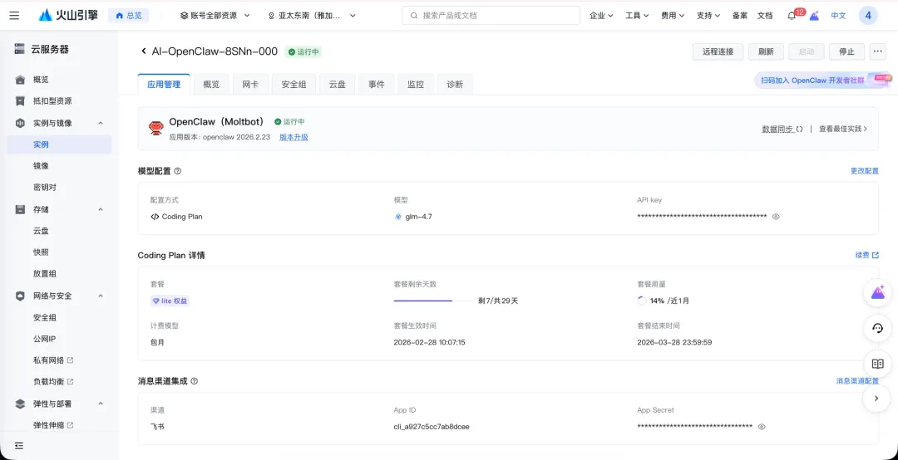Click the 文档 link
898x460 pixels.
(x=765, y=16)
